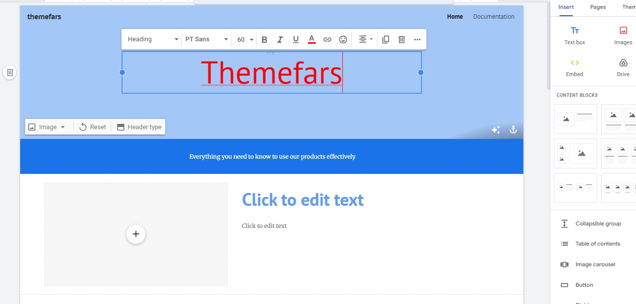Screen dimensions: 636x304
Task: Click the sparkle suggestions icon in header
Action: pos(496,130)
